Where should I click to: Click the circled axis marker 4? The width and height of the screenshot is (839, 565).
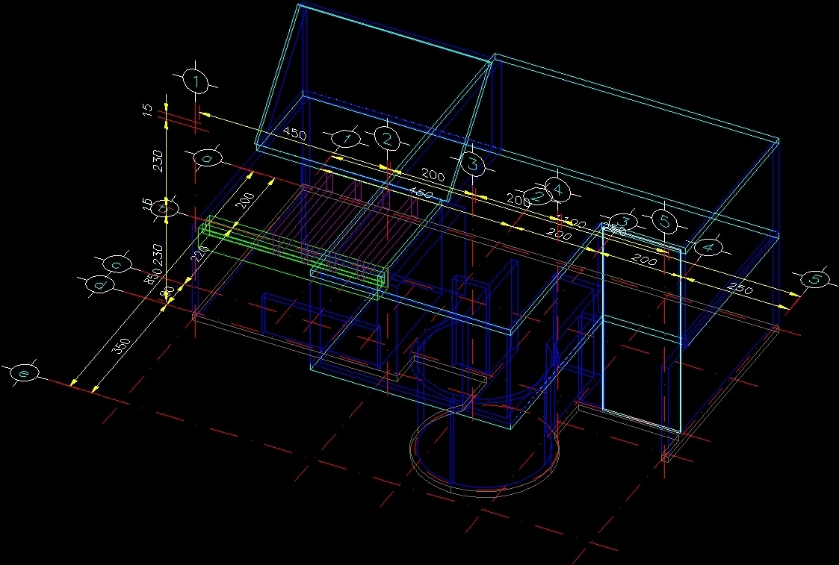(557, 191)
